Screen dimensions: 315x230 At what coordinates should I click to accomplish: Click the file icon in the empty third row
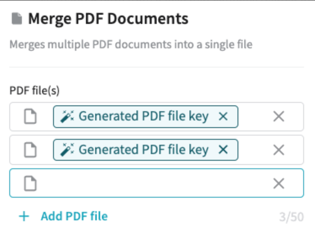[x=30, y=183]
